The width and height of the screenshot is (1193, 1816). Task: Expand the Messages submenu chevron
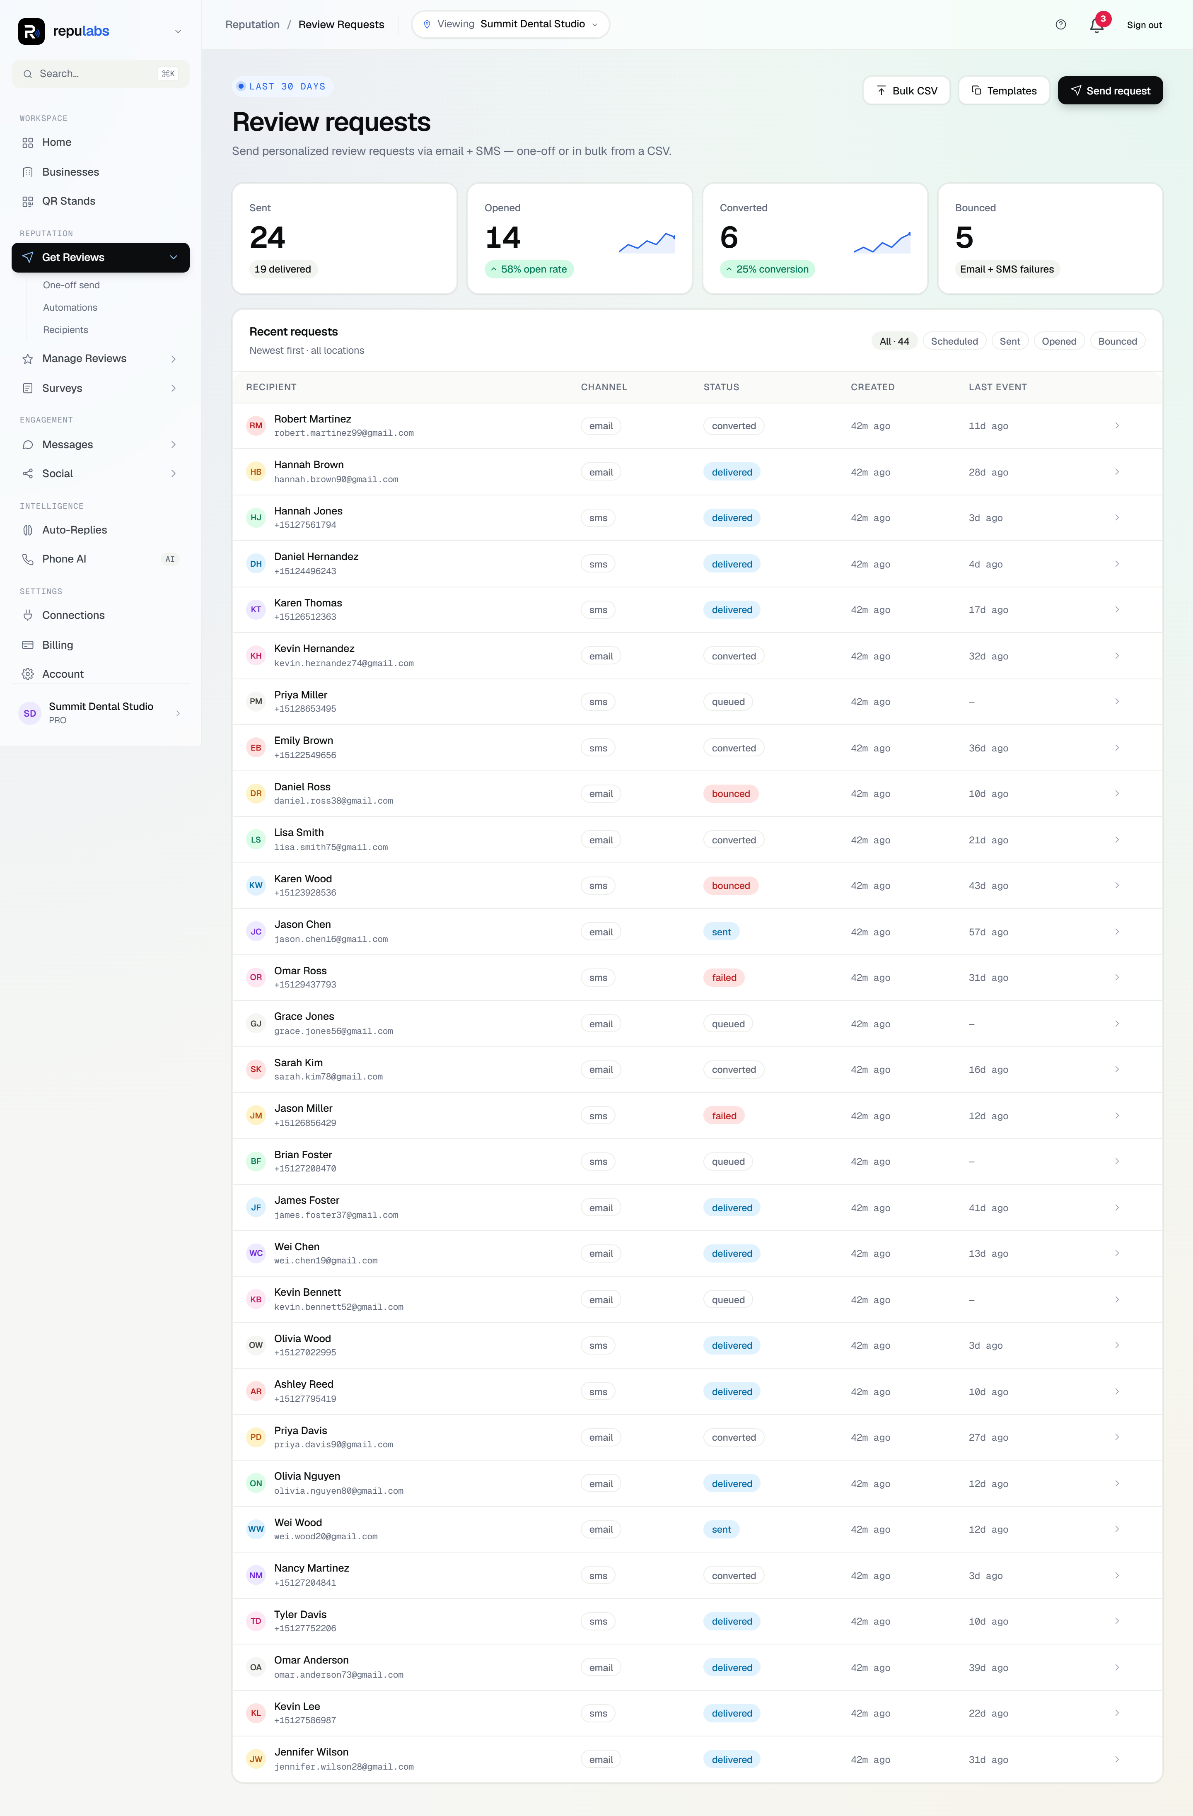coord(173,445)
